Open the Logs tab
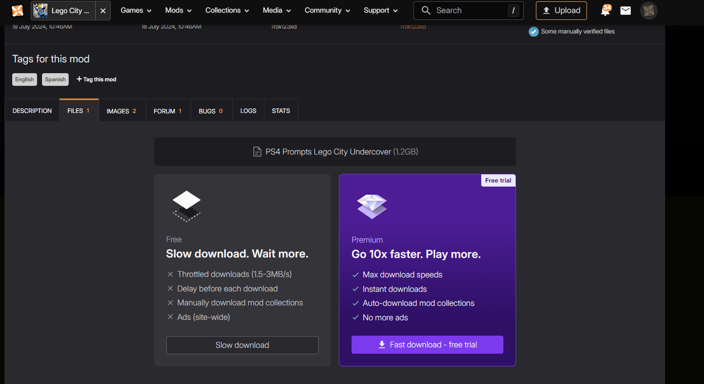 248,111
